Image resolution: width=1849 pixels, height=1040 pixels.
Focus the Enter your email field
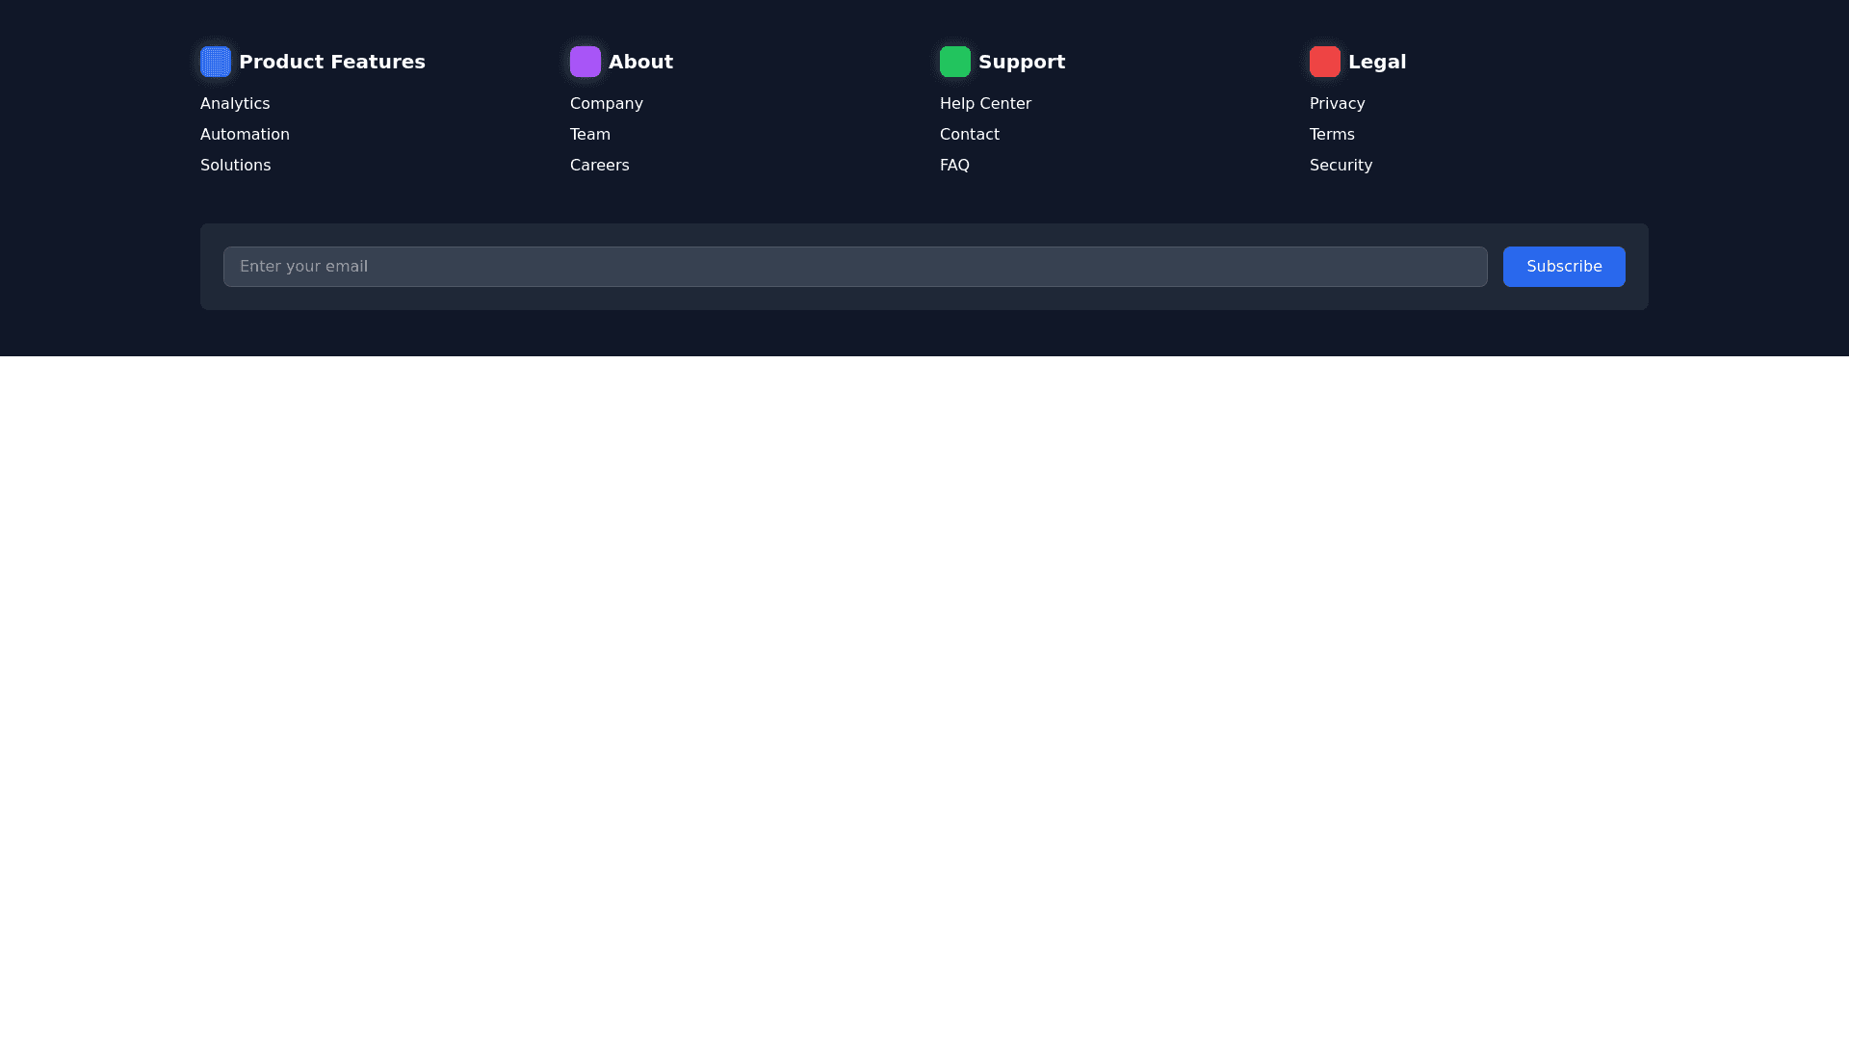tap(855, 267)
